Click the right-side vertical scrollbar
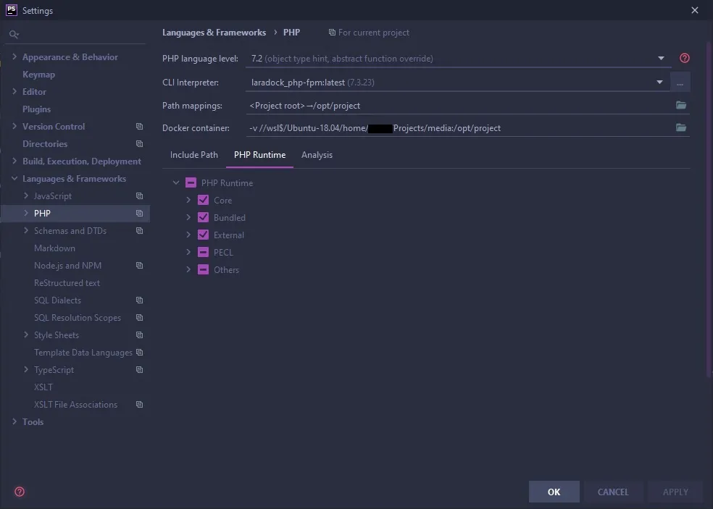713x509 pixels. (709, 209)
